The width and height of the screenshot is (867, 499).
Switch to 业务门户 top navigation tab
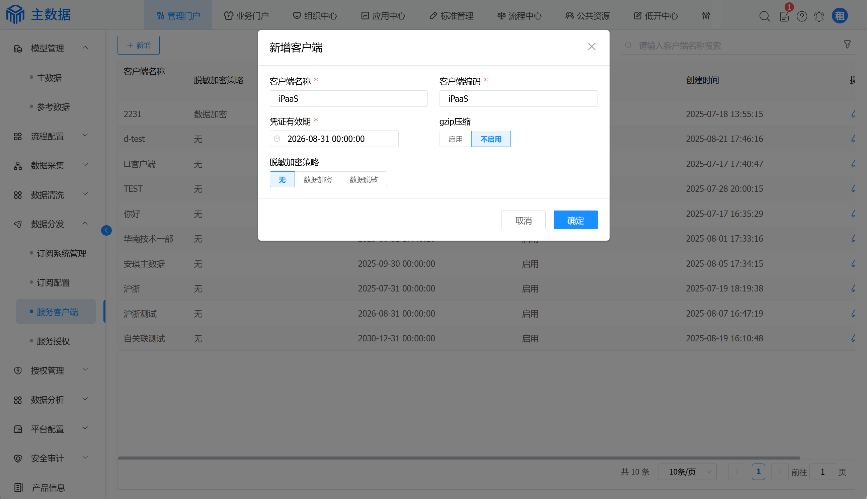tap(246, 16)
